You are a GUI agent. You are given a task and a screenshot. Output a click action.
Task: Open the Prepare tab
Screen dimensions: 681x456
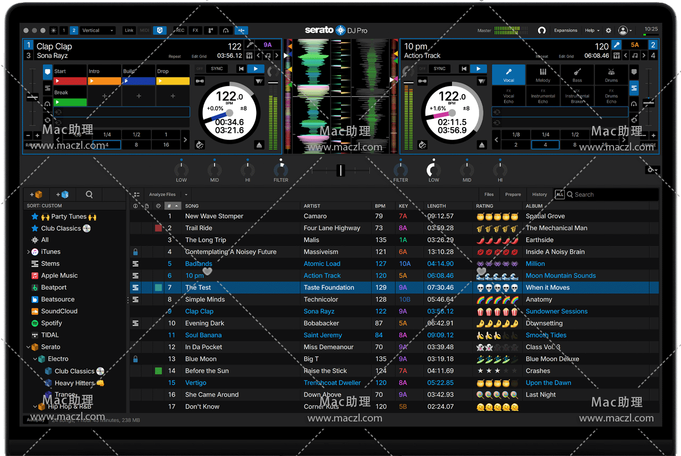pyautogui.click(x=513, y=195)
